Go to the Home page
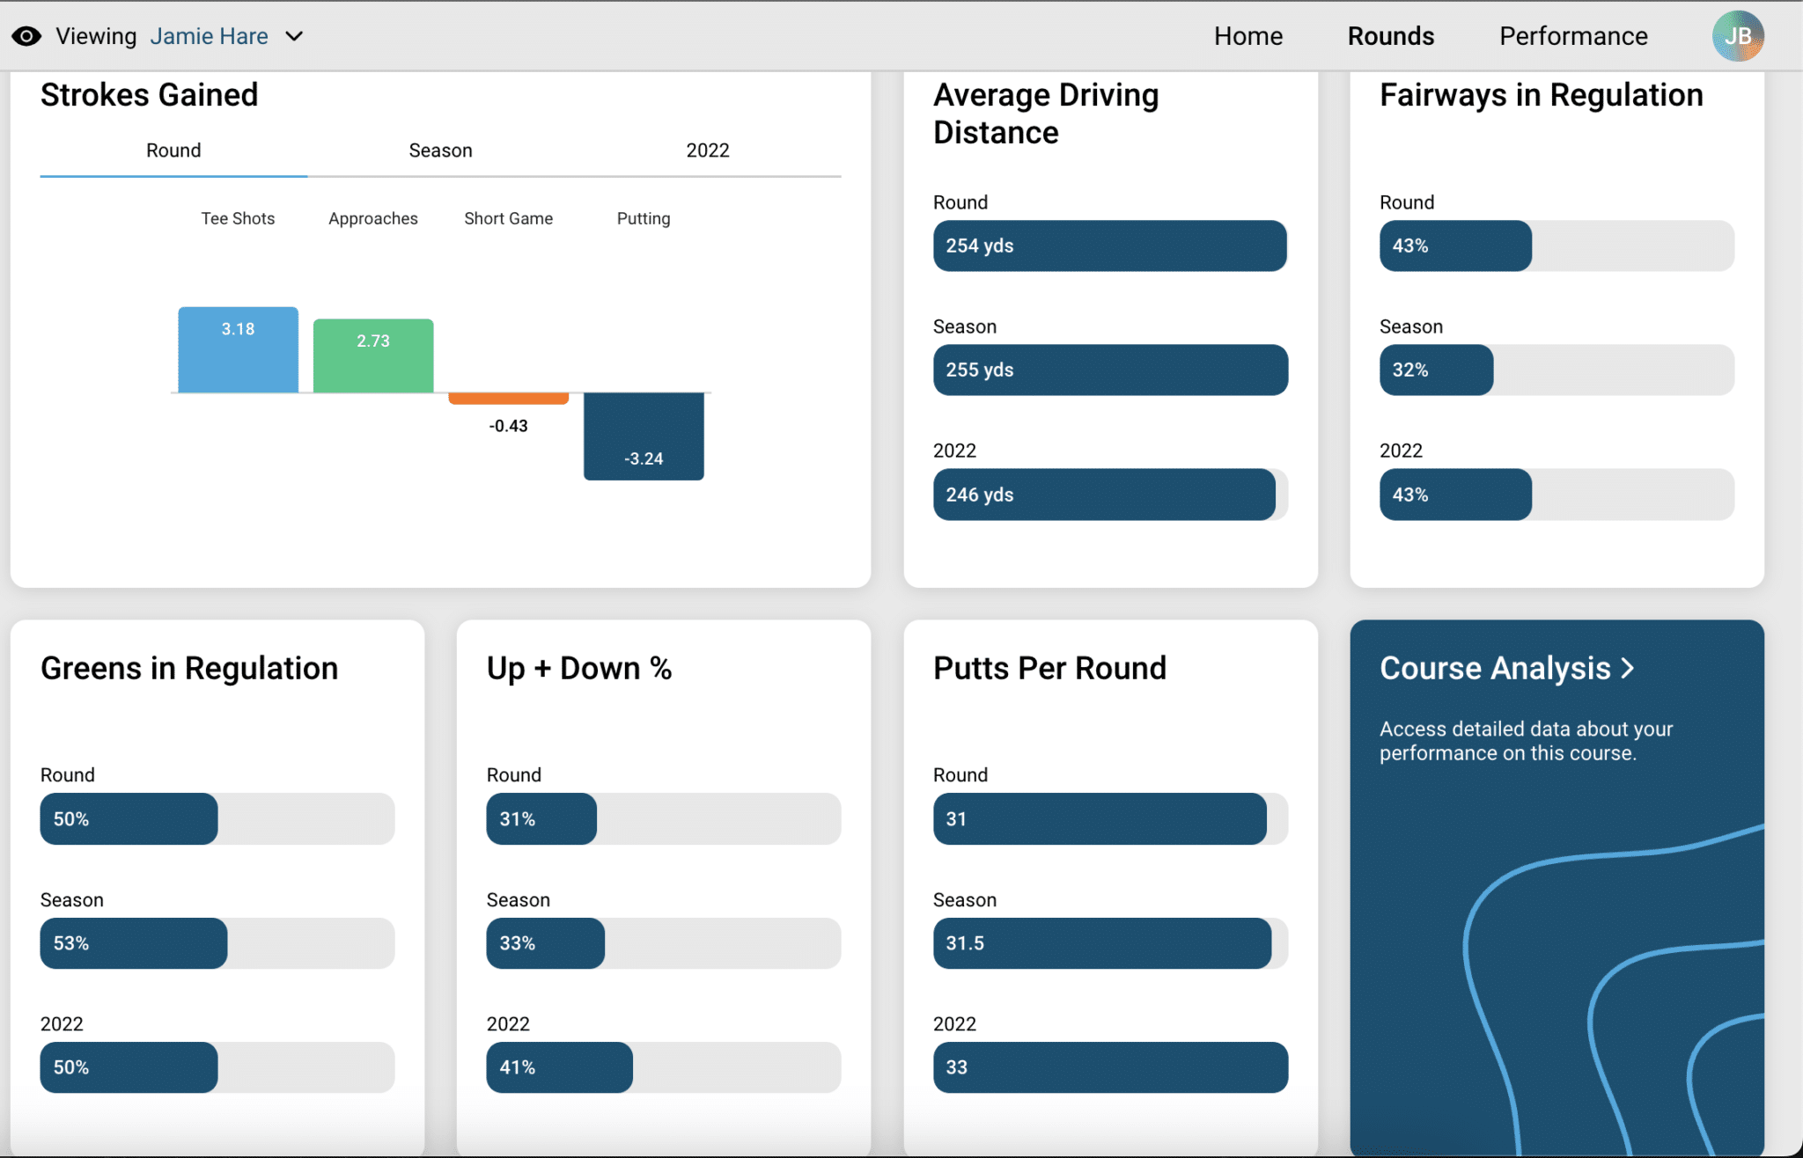Viewport: 1803px width, 1158px height. point(1248,36)
